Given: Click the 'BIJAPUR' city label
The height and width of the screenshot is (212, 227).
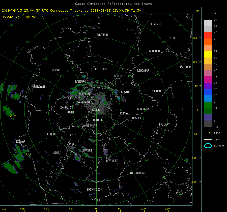Looking at the screenshot, I should [x=102, y=35].
